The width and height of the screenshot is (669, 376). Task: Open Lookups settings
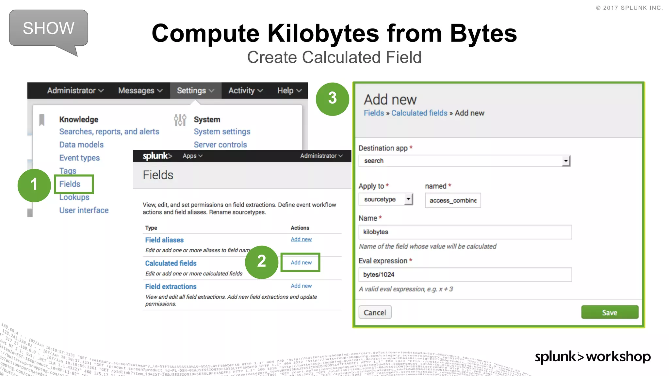tap(74, 197)
